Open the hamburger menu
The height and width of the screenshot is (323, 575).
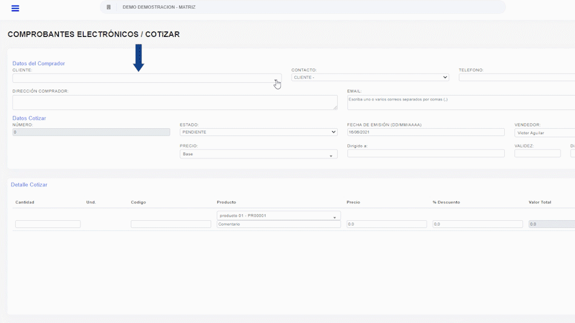click(x=15, y=8)
